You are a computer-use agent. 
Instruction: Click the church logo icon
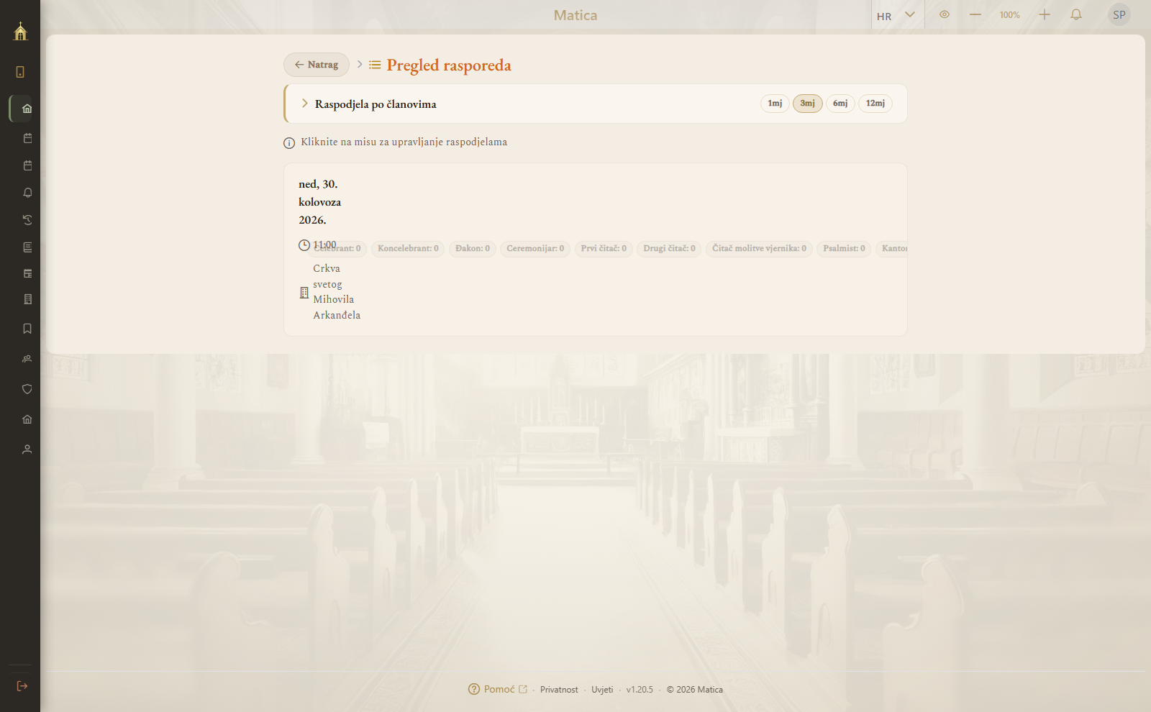coord(20,31)
